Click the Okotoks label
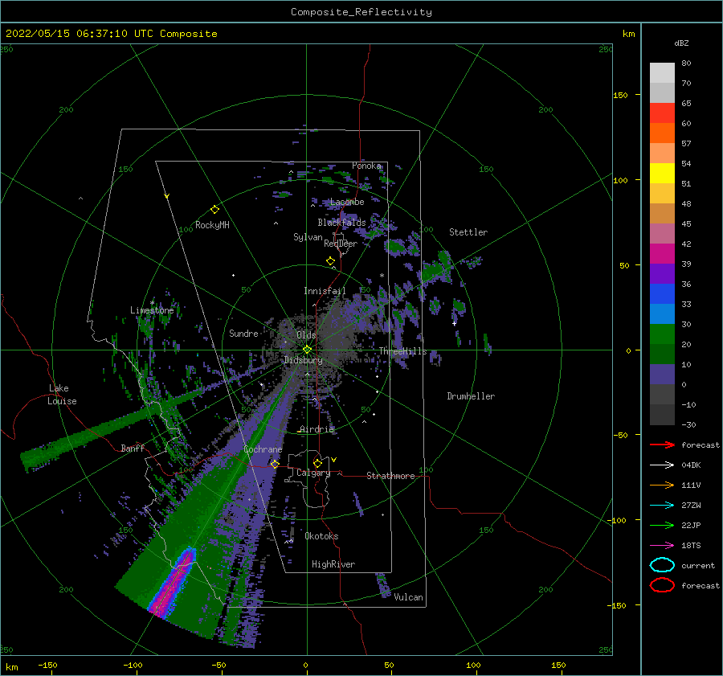The width and height of the screenshot is (723, 676). click(x=322, y=536)
